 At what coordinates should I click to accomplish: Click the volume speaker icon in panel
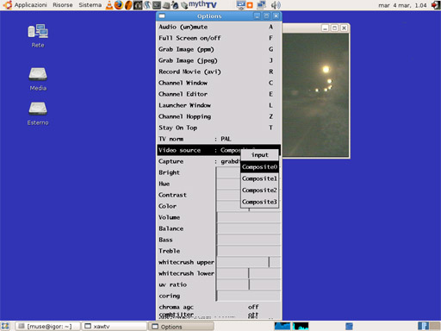pyautogui.click(x=276, y=5)
